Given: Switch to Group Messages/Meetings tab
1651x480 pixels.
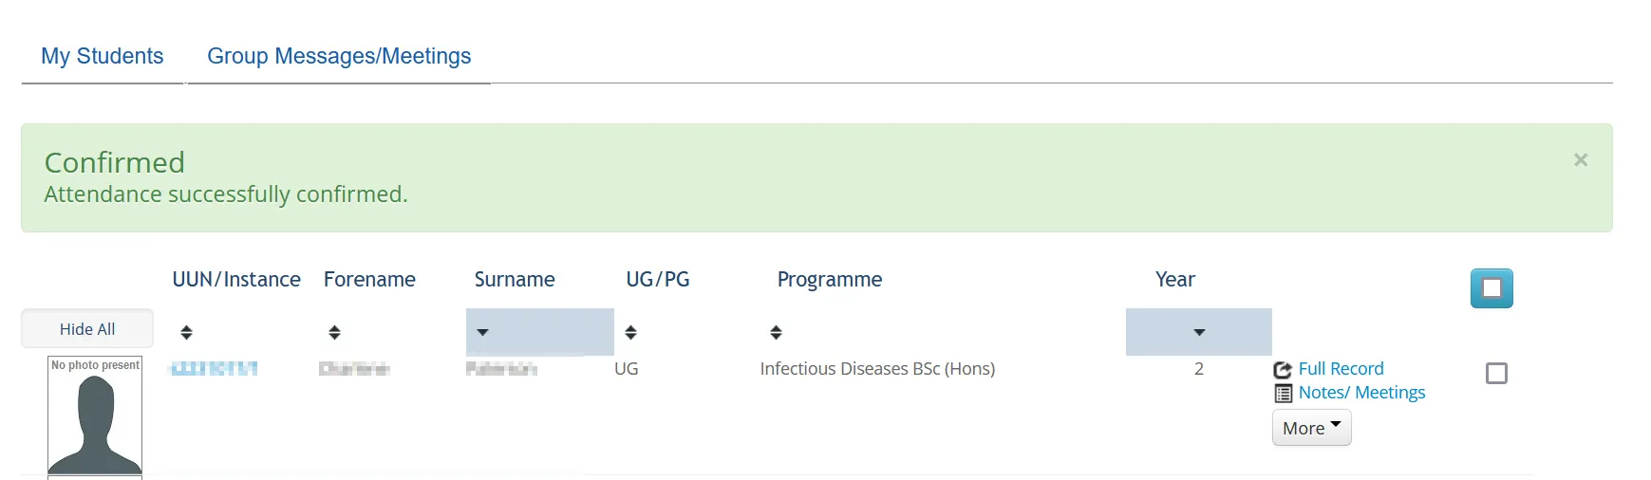Looking at the screenshot, I should [339, 56].
